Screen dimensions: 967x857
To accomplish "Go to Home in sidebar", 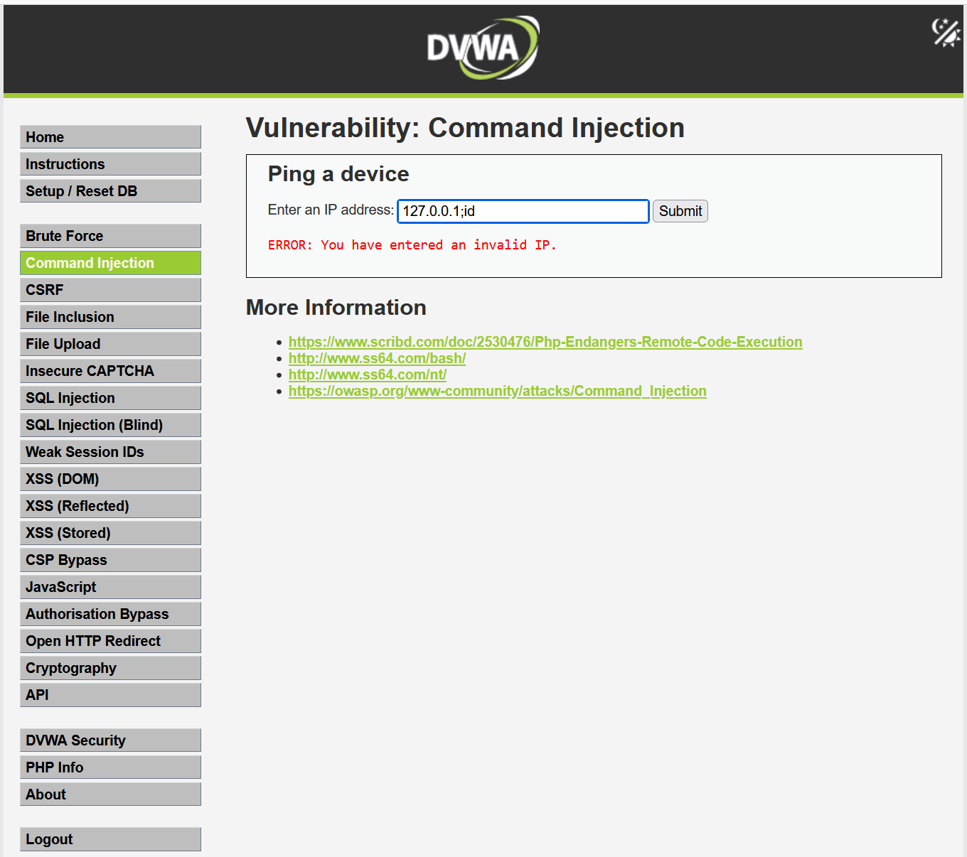I will click(x=110, y=137).
